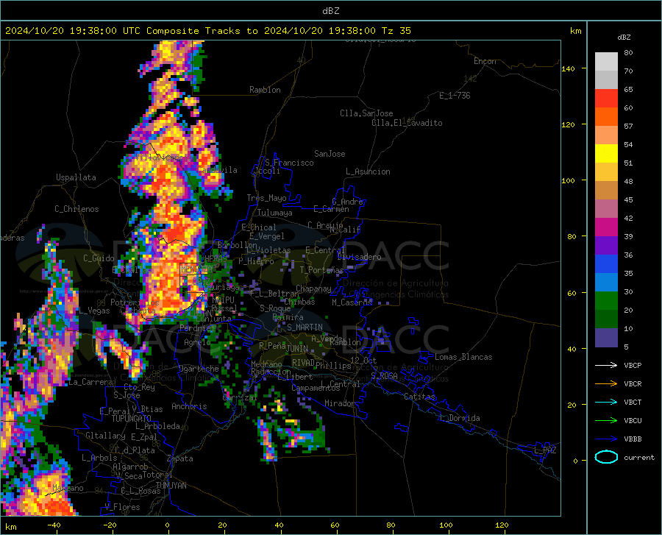
Task: Click the 'V_Flores' map label
Action: [122, 507]
